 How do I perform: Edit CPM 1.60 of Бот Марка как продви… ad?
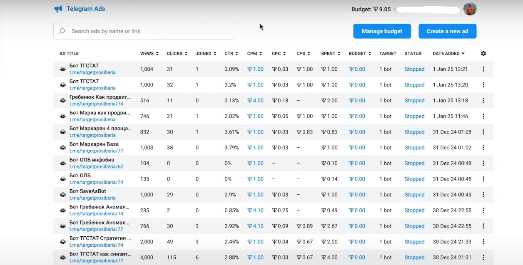click(x=255, y=116)
